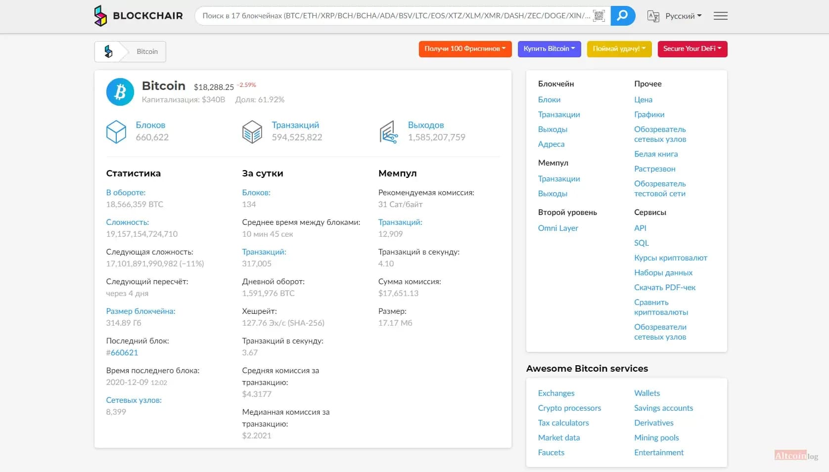This screenshot has width=829, height=472.
Task: Open the Русский language dropdown
Action: (x=683, y=16)
